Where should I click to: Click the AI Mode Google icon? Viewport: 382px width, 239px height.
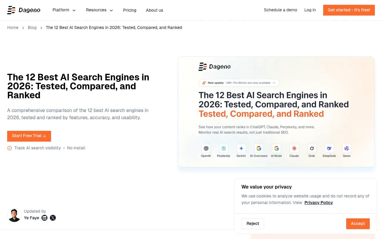pos(276,148)
